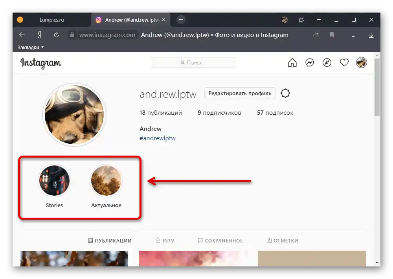
Task: Open Messenger direct messages icon
Action: [310, 62]
